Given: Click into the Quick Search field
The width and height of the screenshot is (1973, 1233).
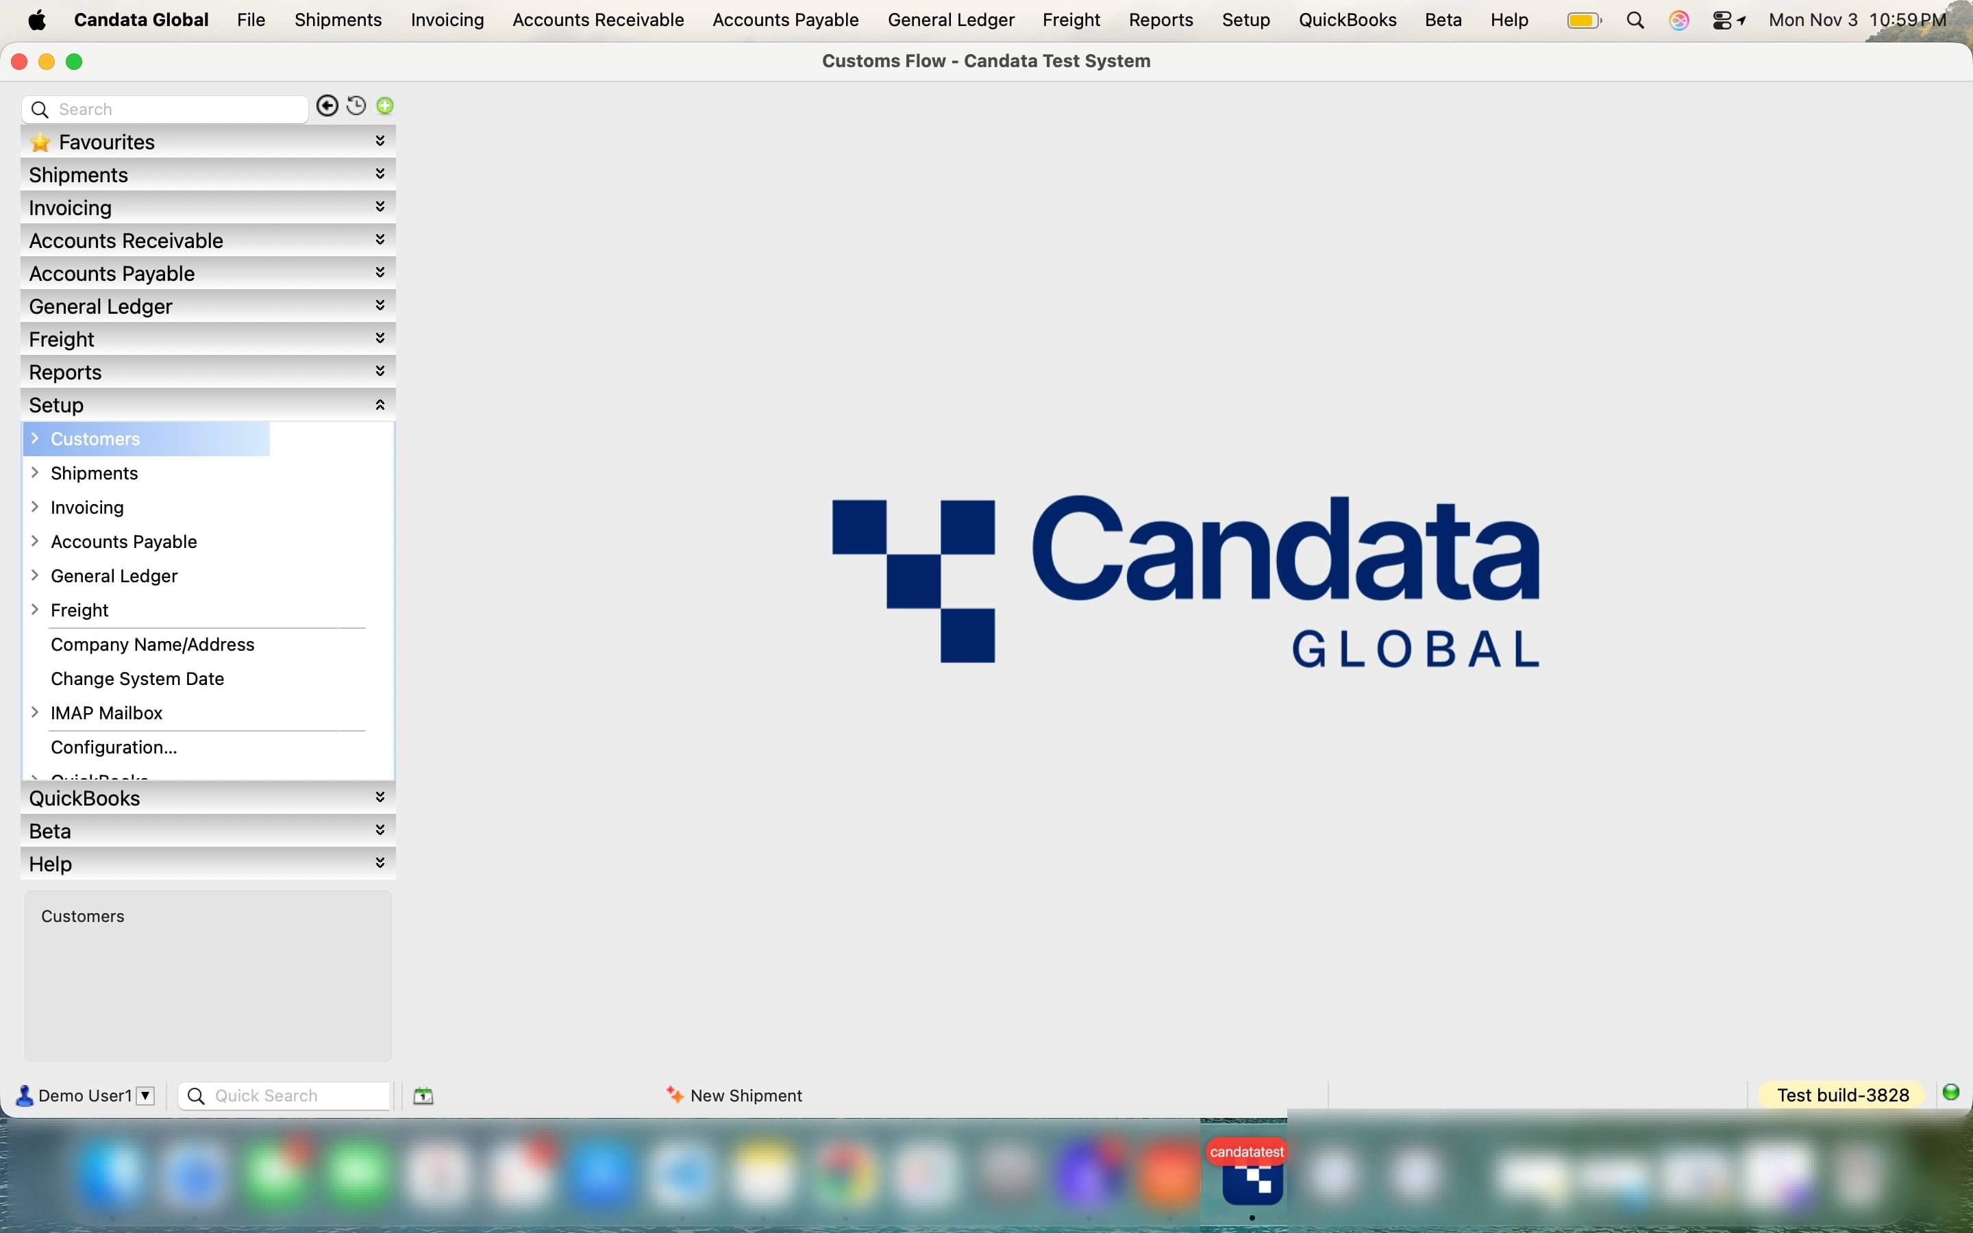Looking at the screenshot, I should click(284, 1096).
